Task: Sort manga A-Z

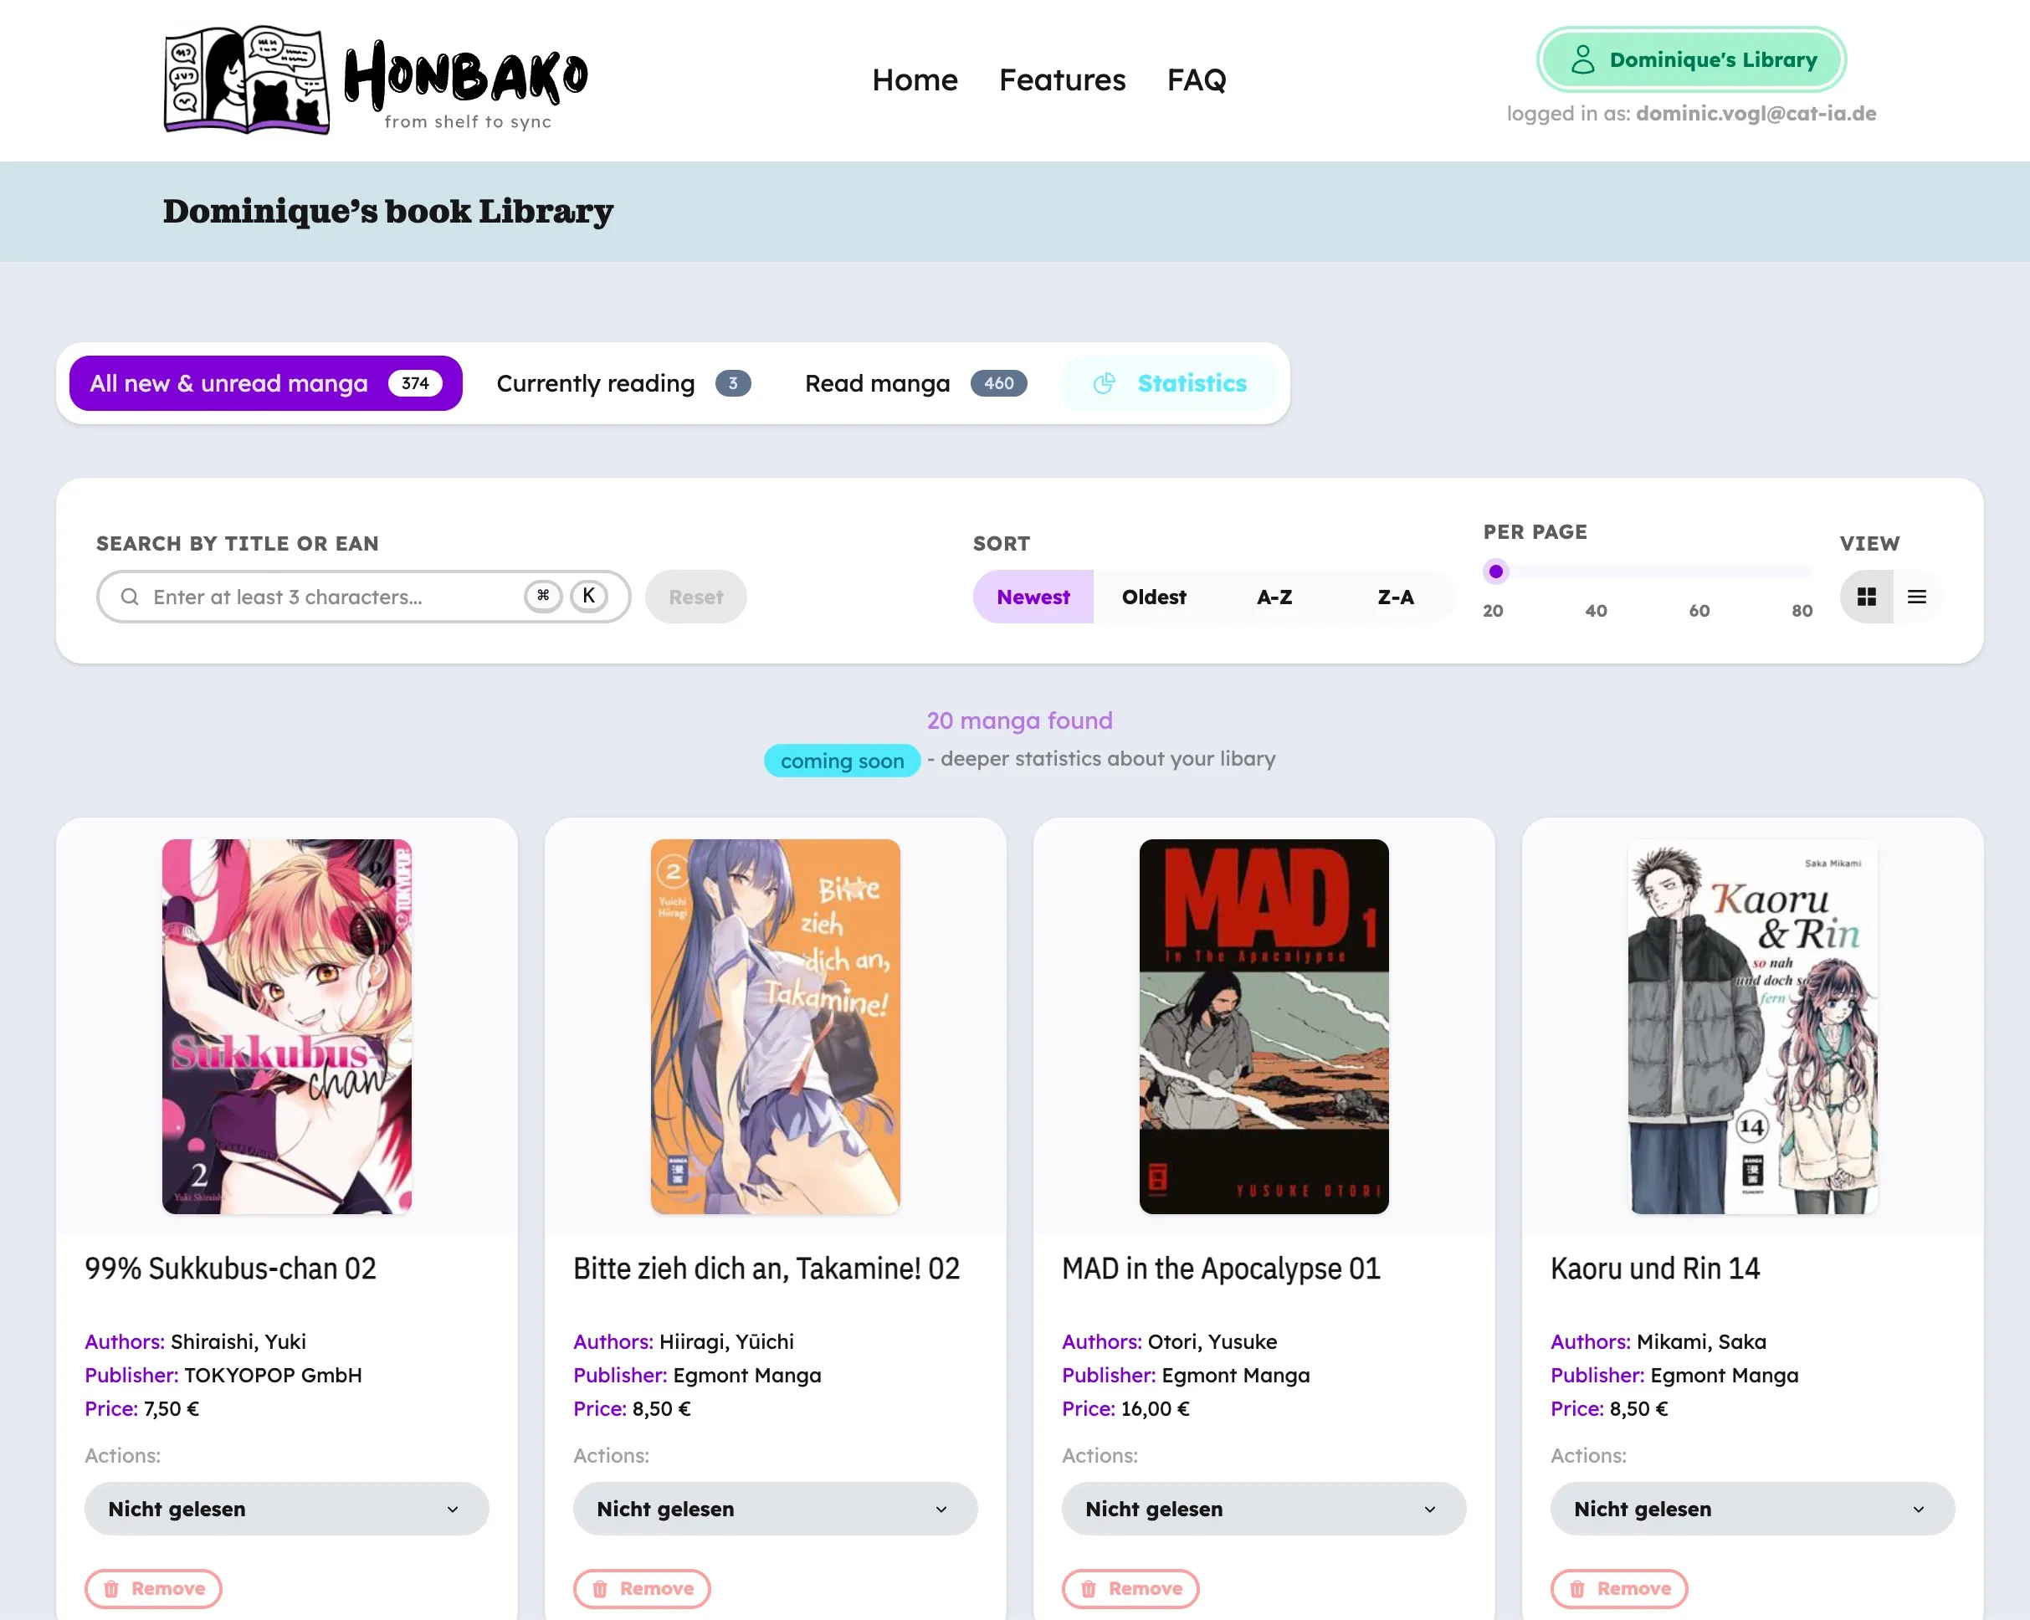Action: pyautogui.click(x=1274, y=597)
